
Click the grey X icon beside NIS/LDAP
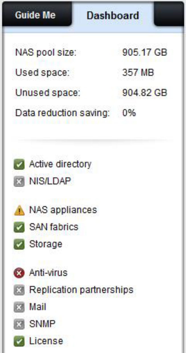pos(19,182)
